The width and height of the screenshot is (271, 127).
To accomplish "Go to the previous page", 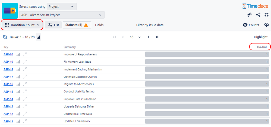I will tap(123, 37).
